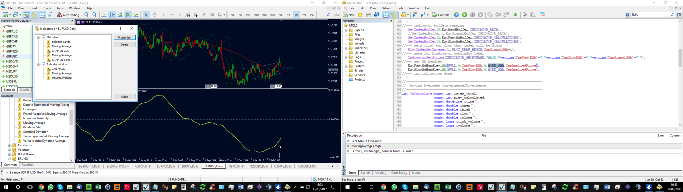Click the Step Over debug icon

pos(498,15)
